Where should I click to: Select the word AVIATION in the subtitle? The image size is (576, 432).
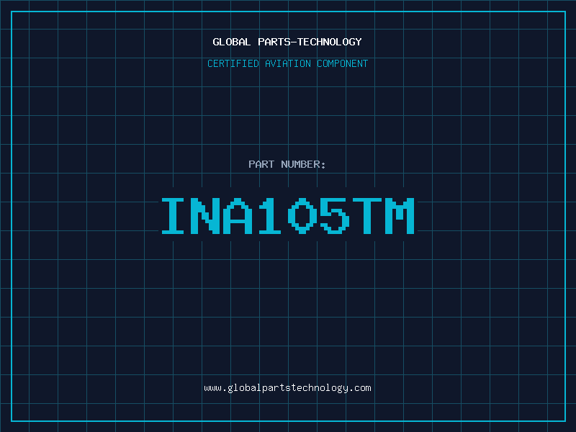pyautogui.click(x=288, y=63)
